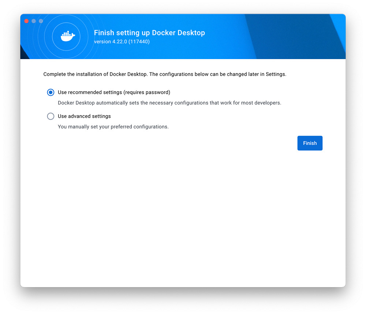Select the 'Use advanced settings' radio button
366x314 pixels.
click(x=51, y=116)
